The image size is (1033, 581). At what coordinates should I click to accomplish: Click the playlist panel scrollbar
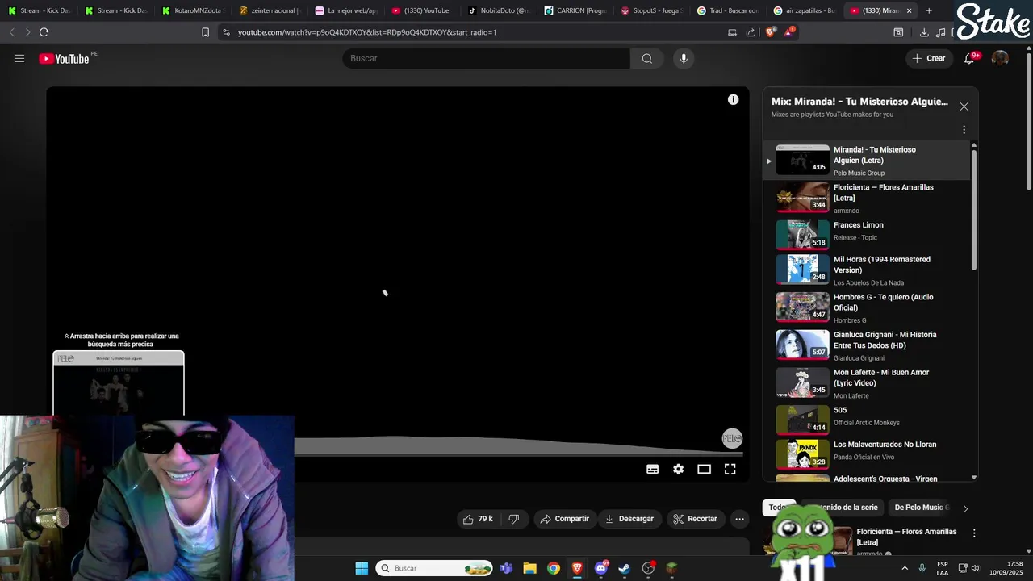pos(974,210)
